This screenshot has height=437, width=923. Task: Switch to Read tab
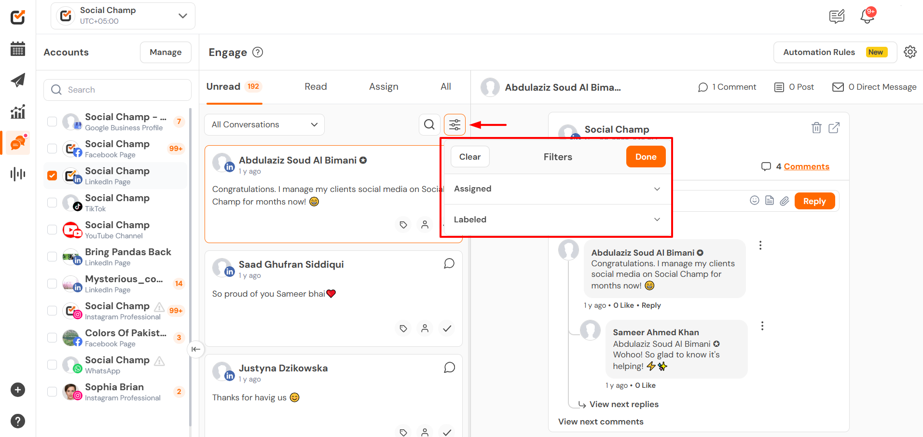[316, 86]
